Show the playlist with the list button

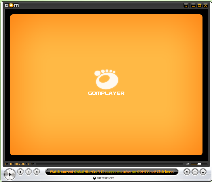pos(203,172)
